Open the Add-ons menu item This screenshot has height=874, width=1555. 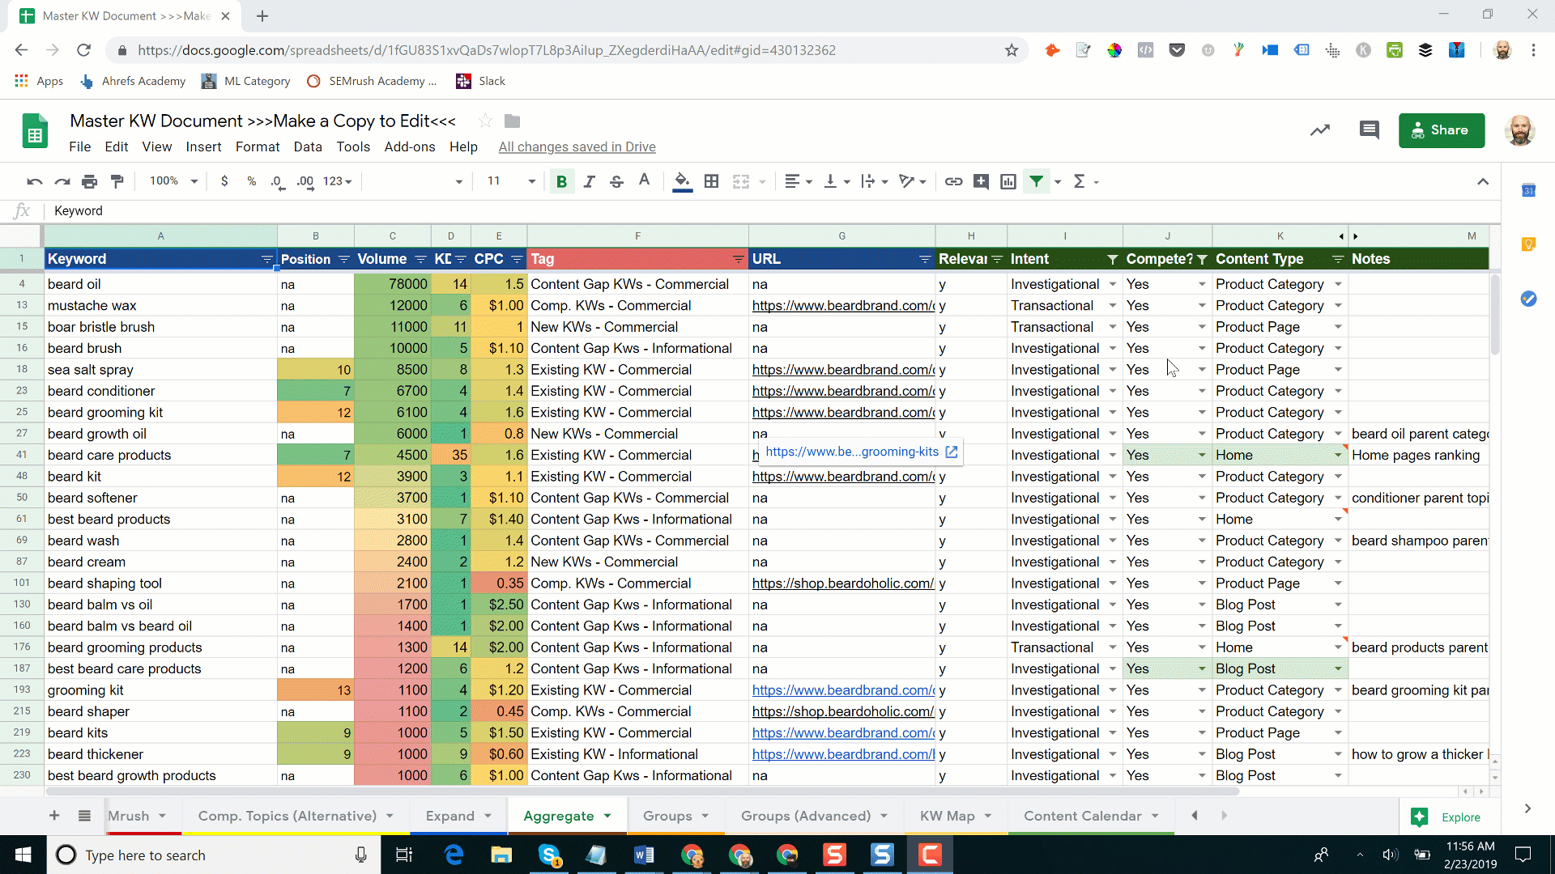tap(410, 147)
